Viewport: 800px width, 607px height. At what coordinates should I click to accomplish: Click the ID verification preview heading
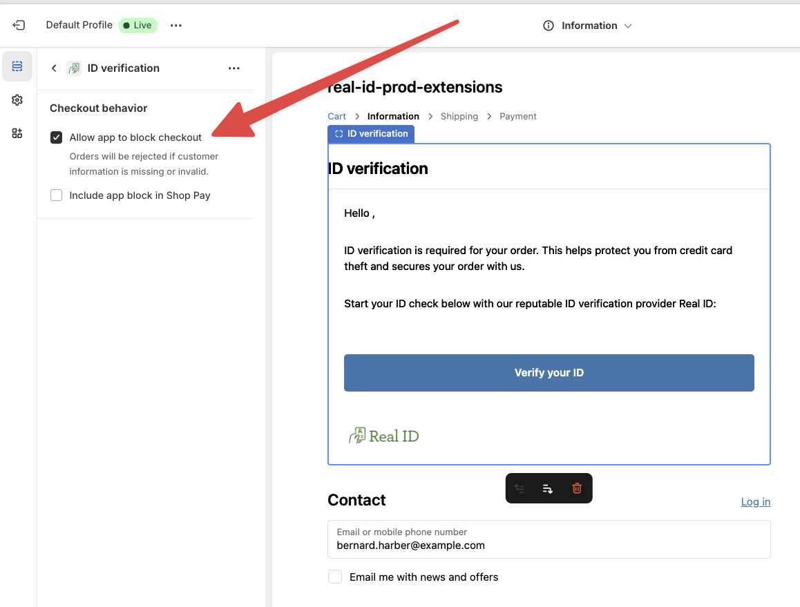coord(378,168)
